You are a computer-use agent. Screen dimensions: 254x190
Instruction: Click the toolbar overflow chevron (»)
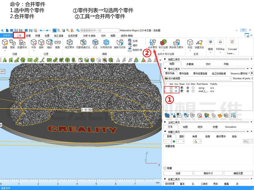160,60
